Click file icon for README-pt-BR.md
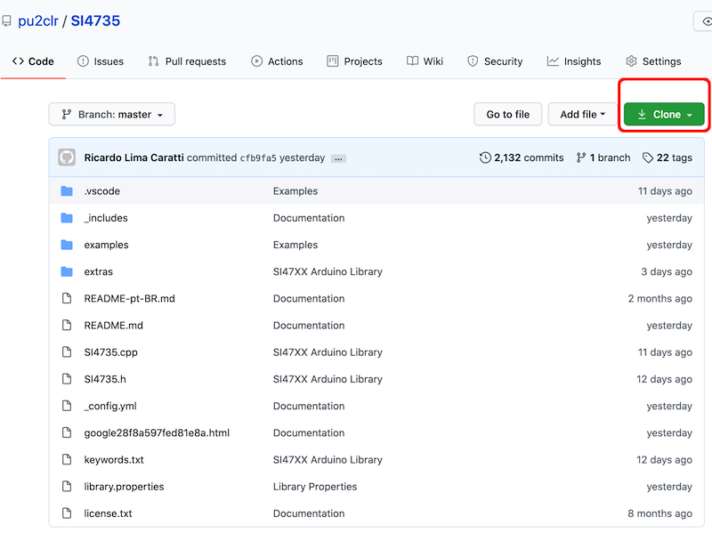The height and width of the screenshot is (533, 712). coord(67,298)
